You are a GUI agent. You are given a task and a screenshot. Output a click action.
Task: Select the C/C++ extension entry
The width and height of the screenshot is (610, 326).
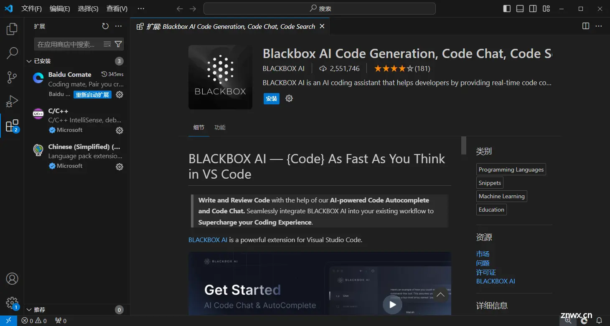[77, 120]
